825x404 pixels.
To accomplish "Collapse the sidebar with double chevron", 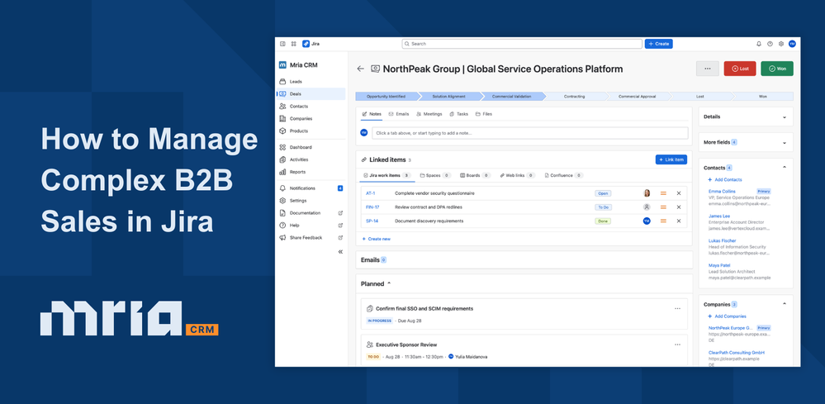I will (340, 252).
